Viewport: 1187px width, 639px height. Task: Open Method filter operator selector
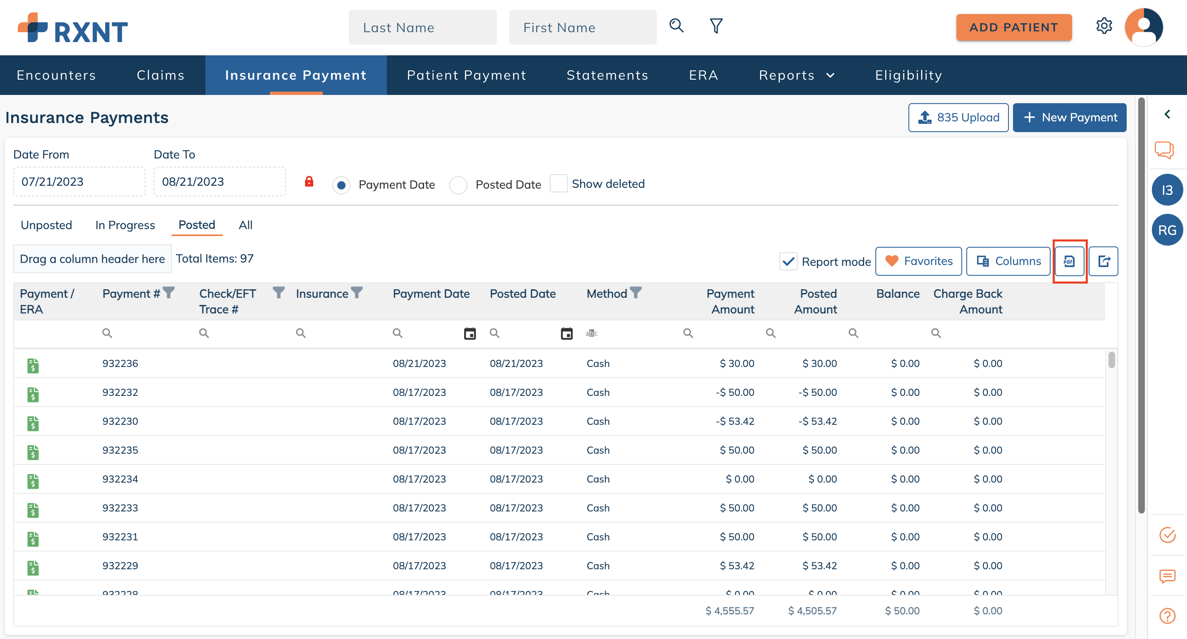pos(591,333)
